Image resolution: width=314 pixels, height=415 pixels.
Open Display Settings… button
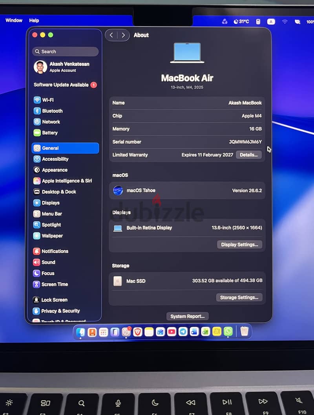pos(239,245)
